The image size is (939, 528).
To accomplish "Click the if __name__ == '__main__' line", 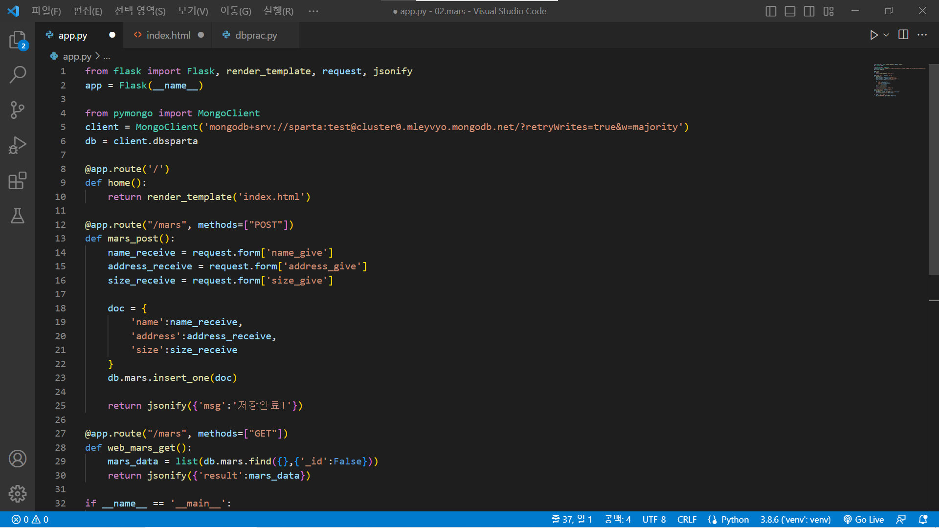I will pos(158,504).
